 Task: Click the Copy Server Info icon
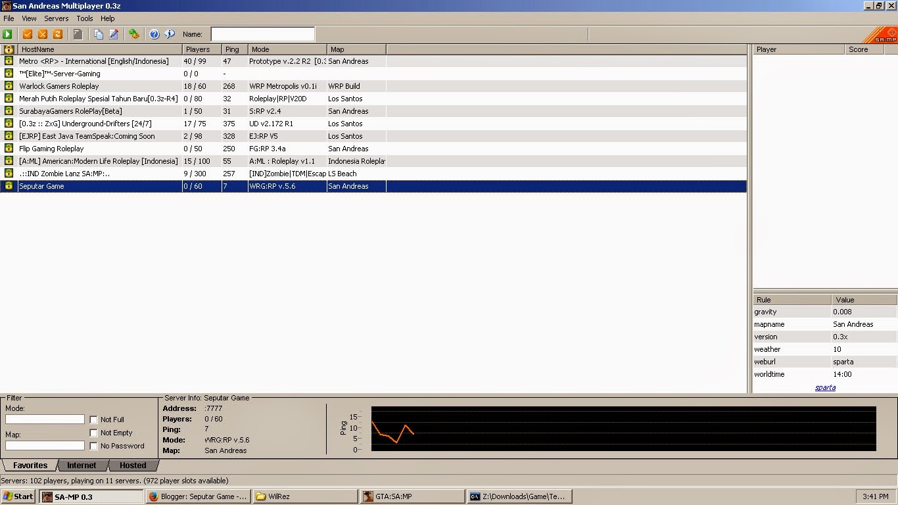point(99,34)
